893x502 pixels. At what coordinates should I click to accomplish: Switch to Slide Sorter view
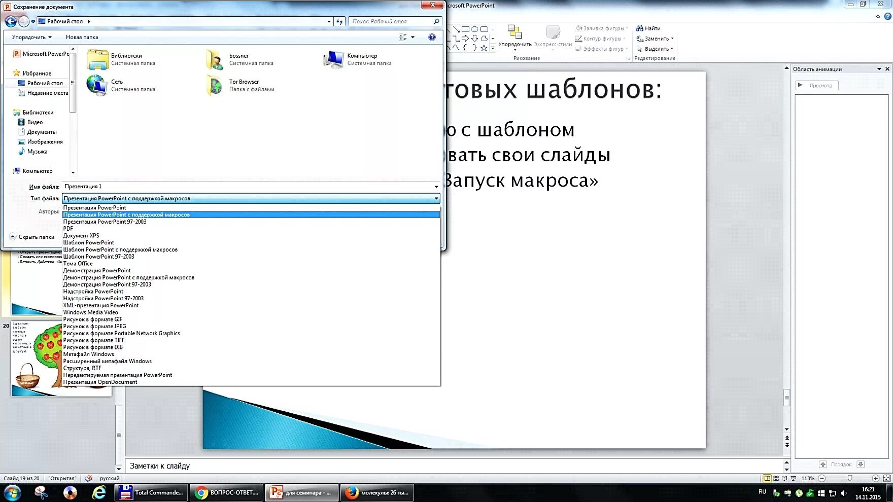[x=776, y=478]
